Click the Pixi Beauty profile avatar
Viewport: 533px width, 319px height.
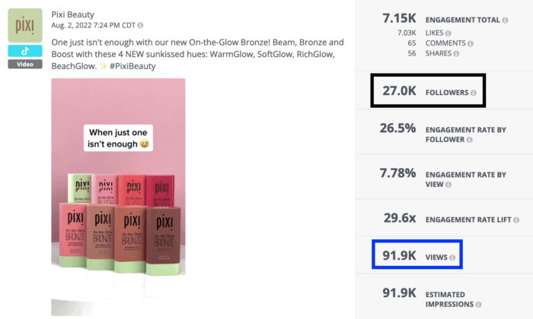24,25
